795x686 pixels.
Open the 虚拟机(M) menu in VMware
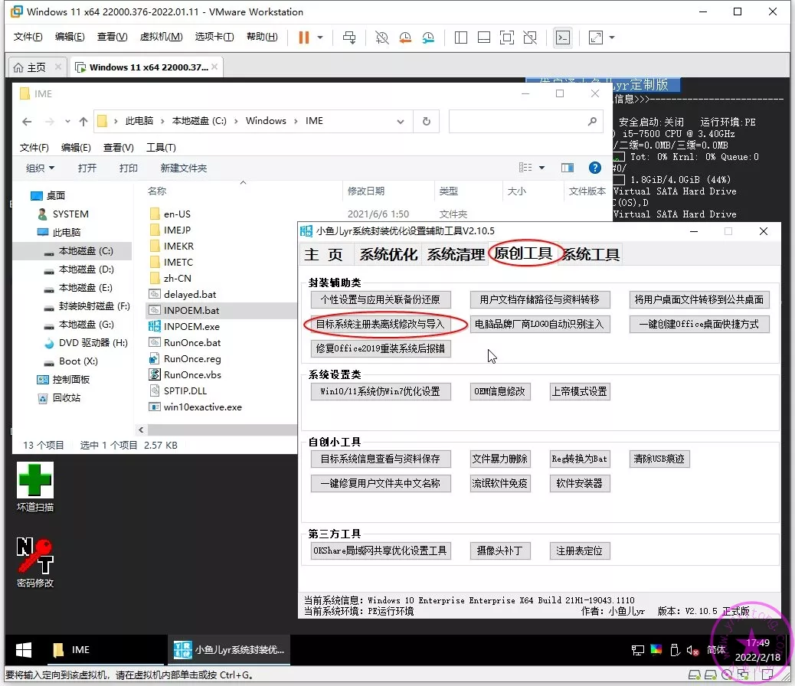coord(161,37)
